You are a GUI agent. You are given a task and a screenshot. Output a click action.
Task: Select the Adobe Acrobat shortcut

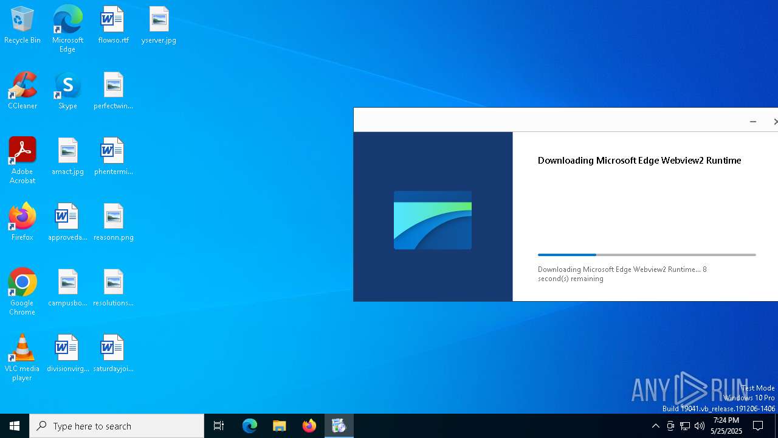(x=22, y=161)
